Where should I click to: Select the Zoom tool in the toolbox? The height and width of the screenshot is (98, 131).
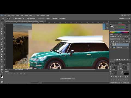[2, 72]
